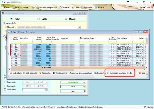
Task: Click the filter cell under Broj računa
Action: [x=26, y=42]
